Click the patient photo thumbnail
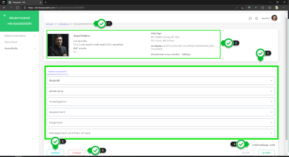This screenshot has width=289, height=157. point(58,45)
